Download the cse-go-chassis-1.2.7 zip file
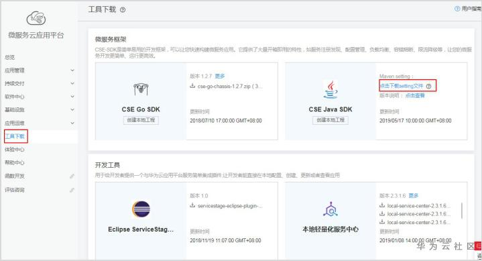The image size is (482, 261). pyautogui.click(x=230, y=86)
